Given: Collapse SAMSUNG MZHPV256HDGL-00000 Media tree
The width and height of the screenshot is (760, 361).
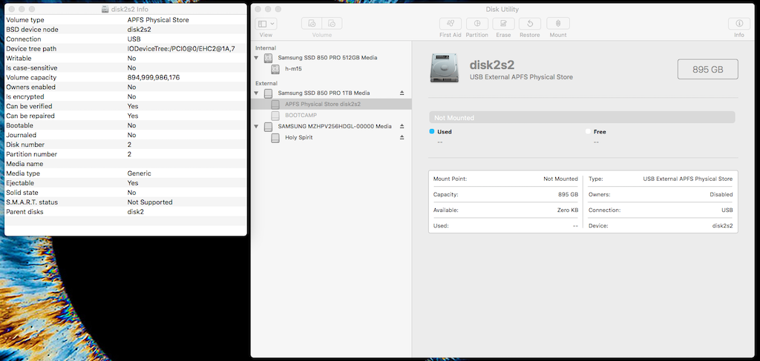Looking at the screenshot, I should coord(256,126).
